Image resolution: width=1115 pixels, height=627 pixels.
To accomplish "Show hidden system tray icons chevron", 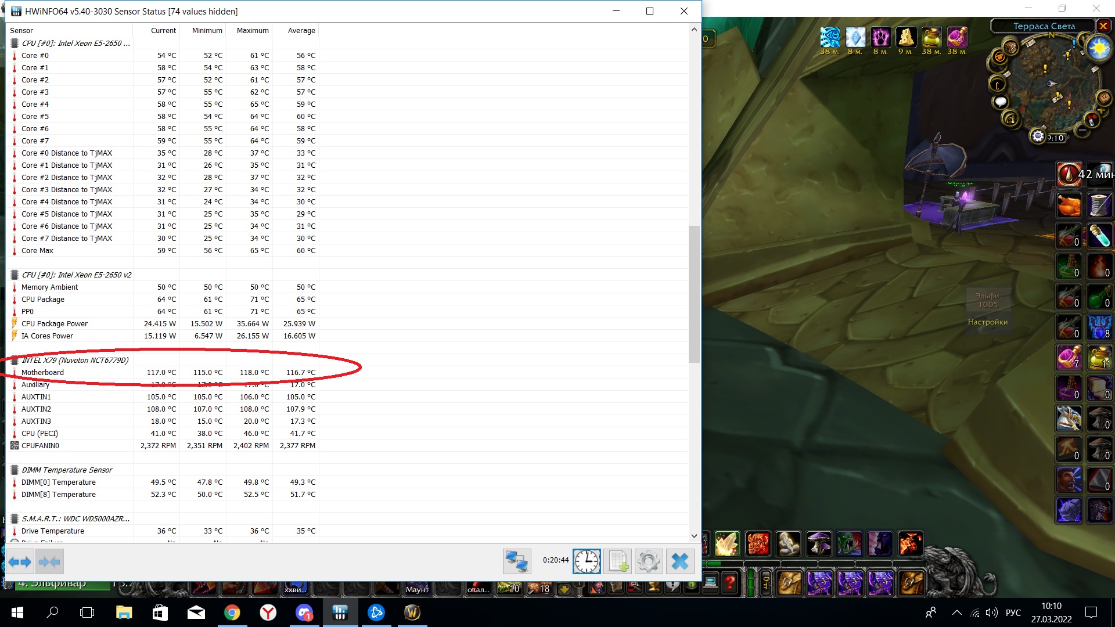I will [x=957, y=612].
